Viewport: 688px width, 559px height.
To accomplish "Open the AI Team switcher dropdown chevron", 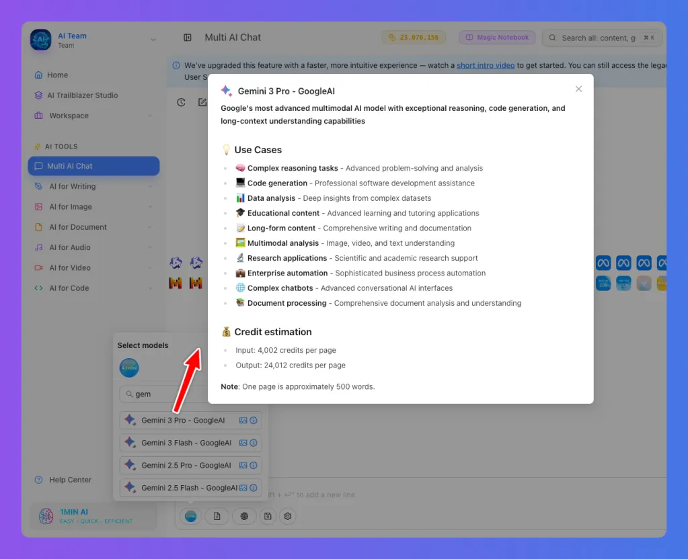I will (x=153, y=40).
